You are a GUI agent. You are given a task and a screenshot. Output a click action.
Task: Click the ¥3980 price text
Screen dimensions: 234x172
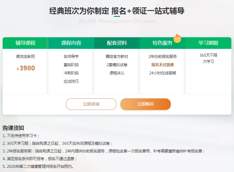click(x=26, y=68)
